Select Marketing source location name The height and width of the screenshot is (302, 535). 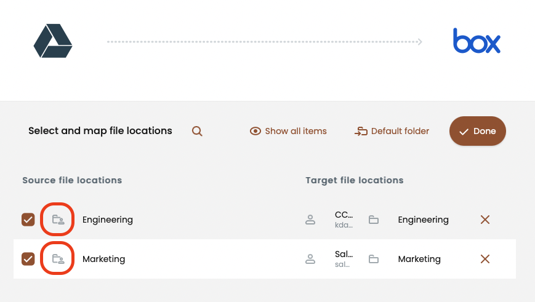point(103,259)
